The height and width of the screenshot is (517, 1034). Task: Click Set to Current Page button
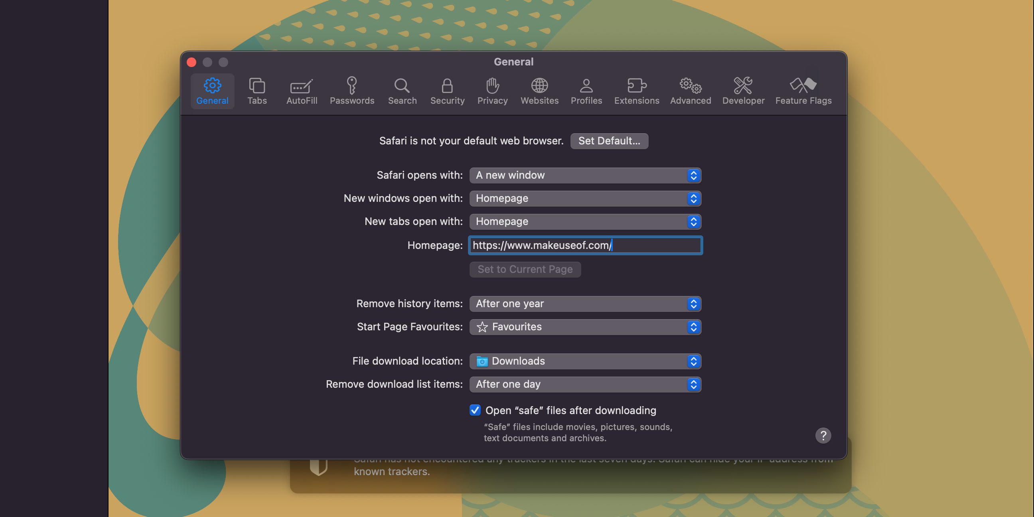525,268
